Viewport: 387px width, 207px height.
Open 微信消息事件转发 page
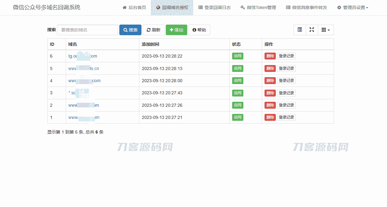point(306,7)
